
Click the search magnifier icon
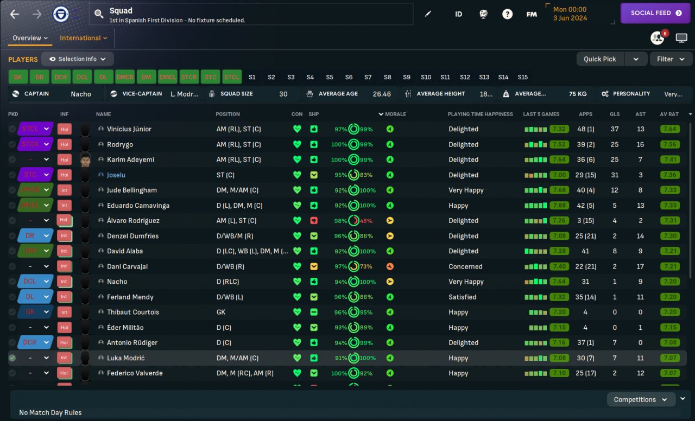[x=99, y=14]
